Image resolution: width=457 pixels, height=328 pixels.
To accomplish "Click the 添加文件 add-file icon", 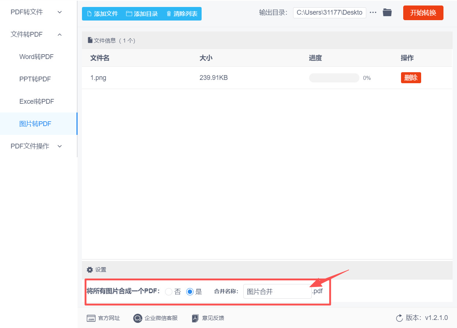I will [89, 14].
